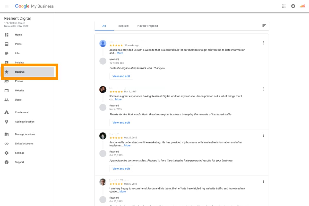Click the Linked accounts chain icon
The width and height of the screenshot is (309, 206).
click(7, 144)
